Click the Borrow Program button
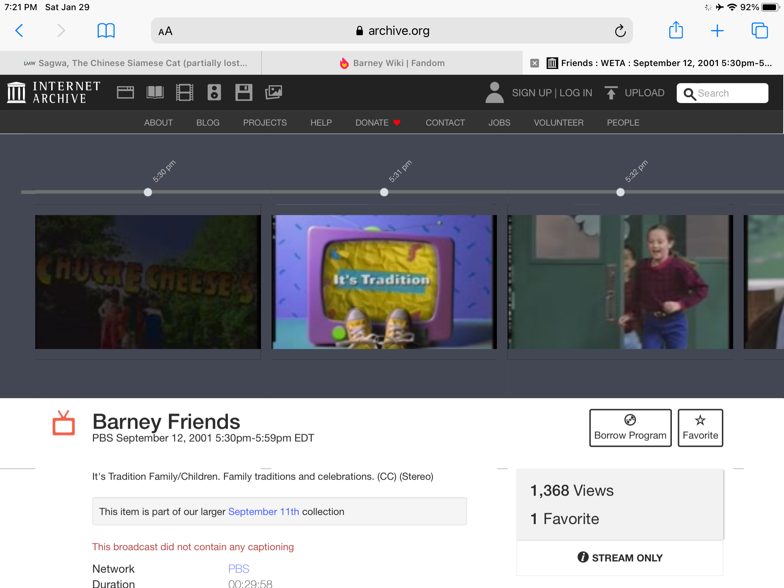Screen dimensions: 784x588 630,428
